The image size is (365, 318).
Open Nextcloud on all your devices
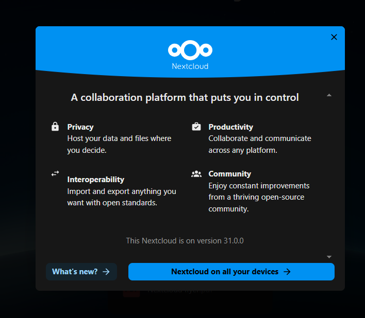231,272
